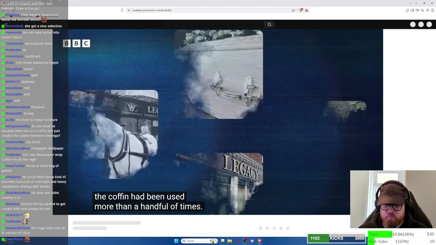Open Discord from the taskbar
This screenshot has width=436, height=245.
tap(252, 241)
